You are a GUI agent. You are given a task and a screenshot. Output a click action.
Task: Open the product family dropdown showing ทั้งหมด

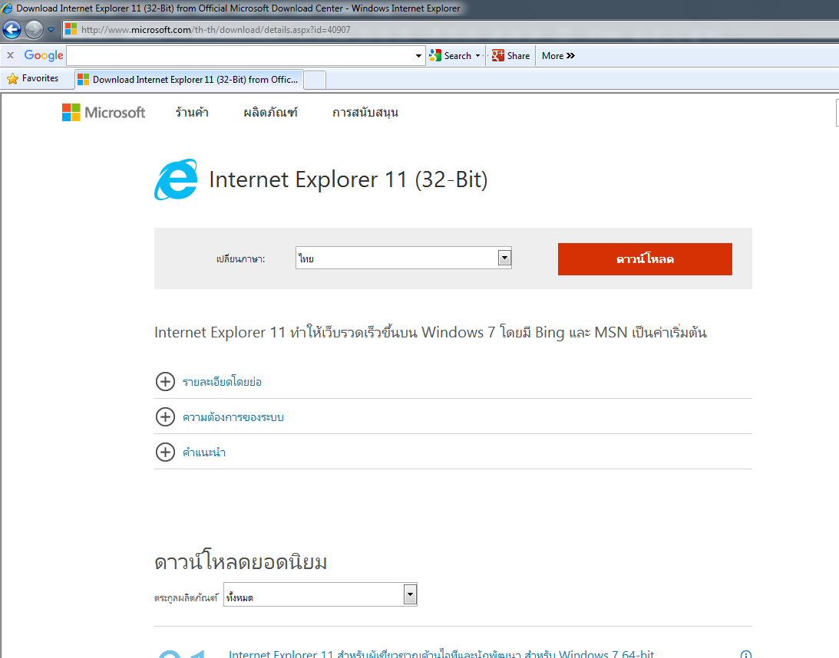pos(320,594)
